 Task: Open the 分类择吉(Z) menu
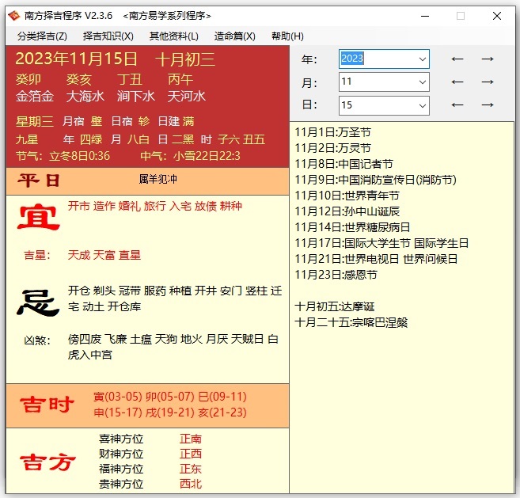(x=42, y=36)
